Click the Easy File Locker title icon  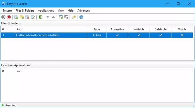[x=4, y=3]
